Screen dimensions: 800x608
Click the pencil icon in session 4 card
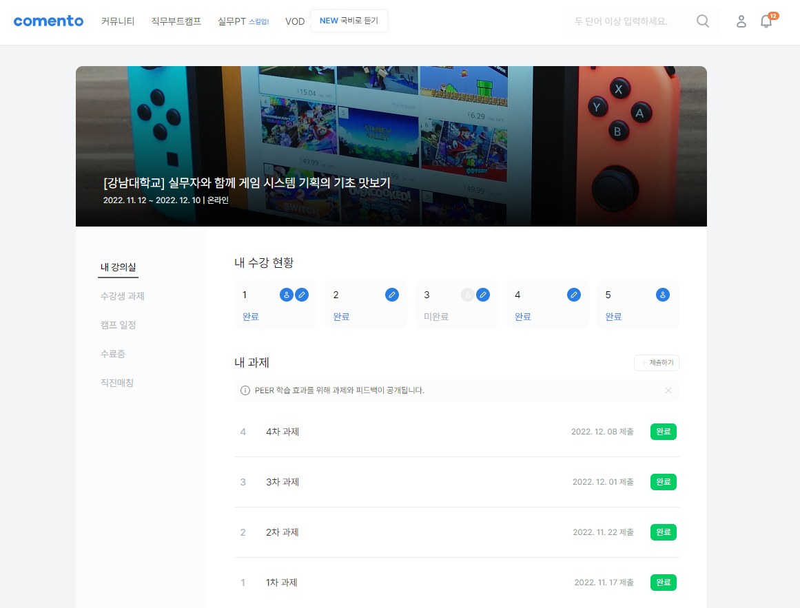click(x=574, y=295)
